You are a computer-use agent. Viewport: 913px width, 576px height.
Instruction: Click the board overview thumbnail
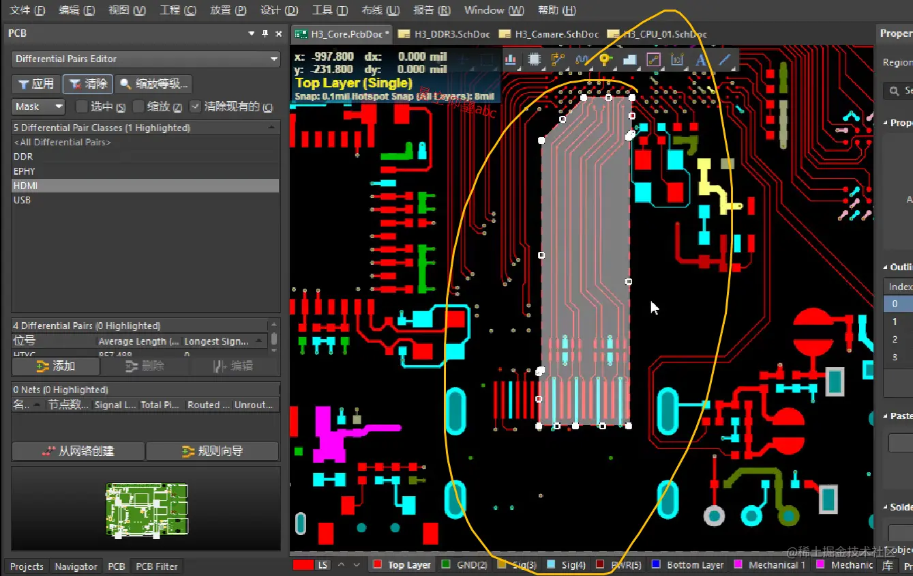(x=146, y=509)
